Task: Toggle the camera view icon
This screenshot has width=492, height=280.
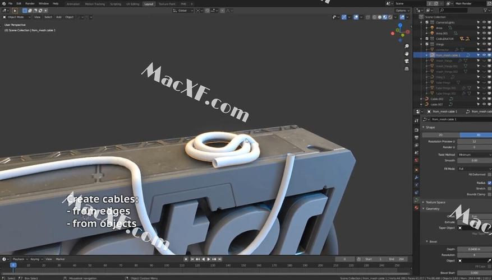Action: pyautogui.click(x=407, y=61)
